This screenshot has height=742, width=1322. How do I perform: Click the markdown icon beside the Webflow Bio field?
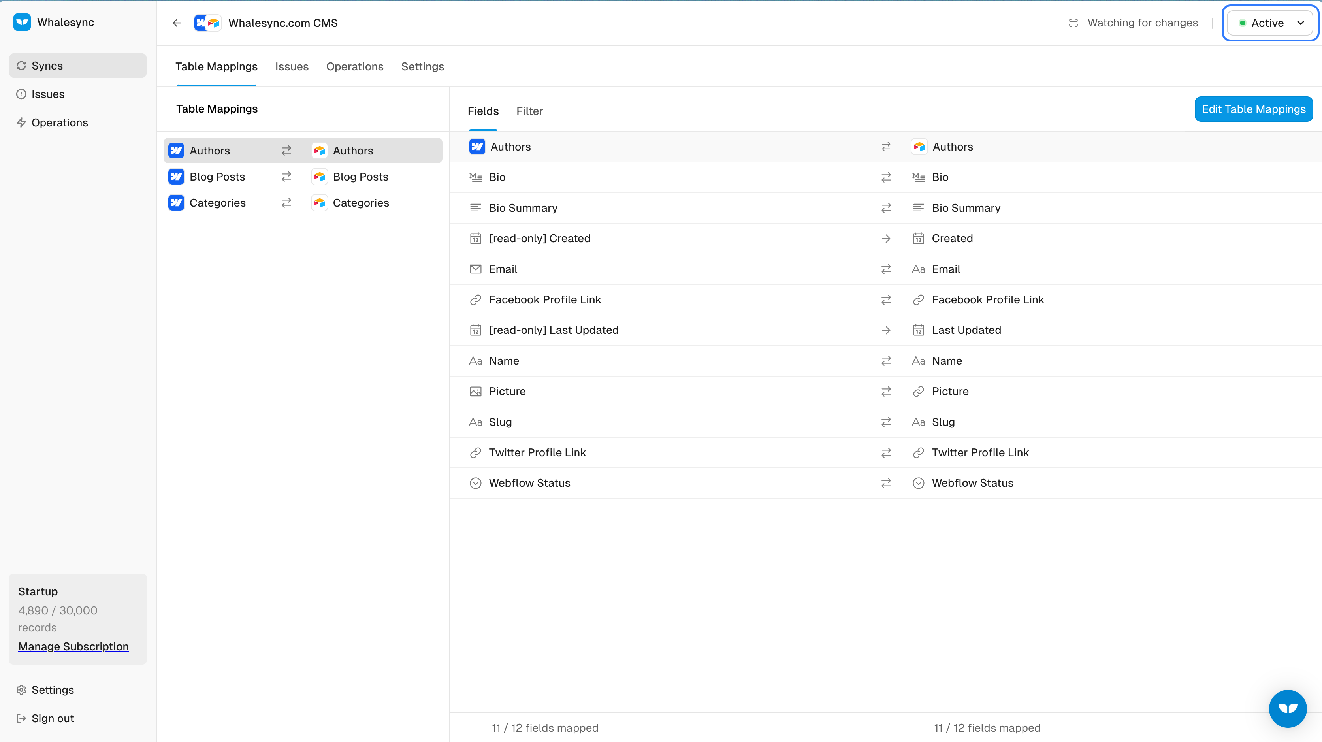click(476, 177)
